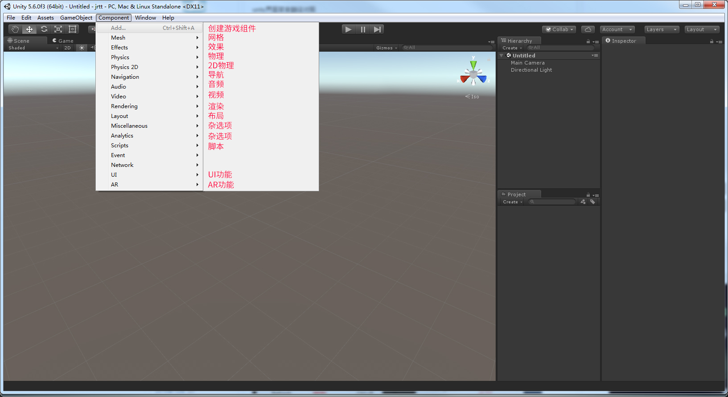Click the red X axis cone on gizmo
This screenshot has height=397, width=728.
pos(465,79)
